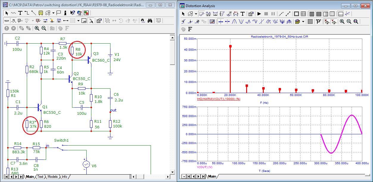Open the component shapes dropdown arrow in schematic
This screenshot has height=182, width=373.
[53, 13]
